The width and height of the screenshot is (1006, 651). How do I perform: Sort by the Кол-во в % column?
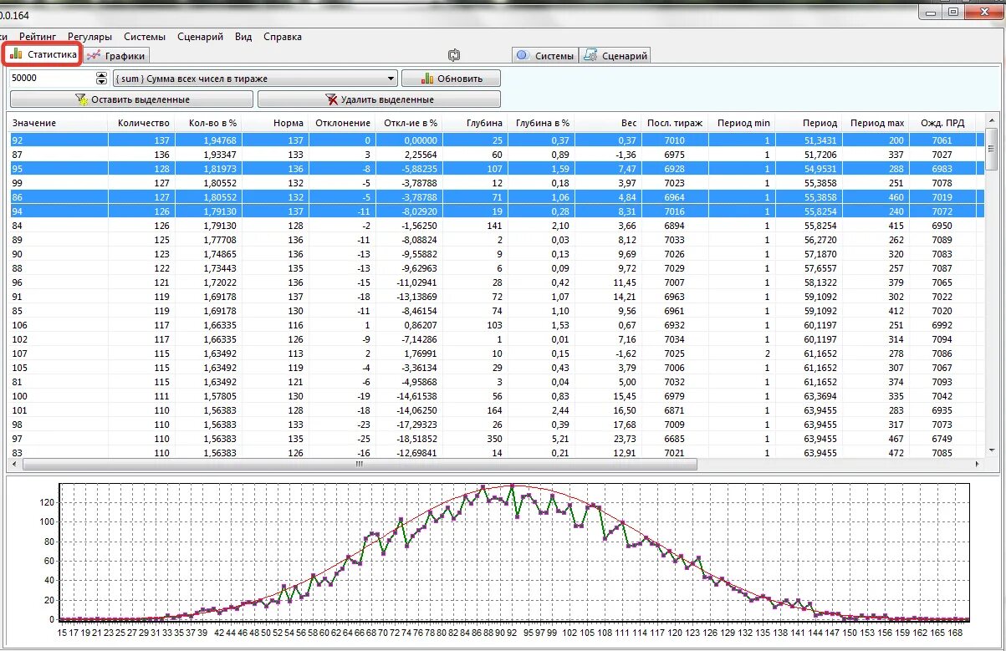point(209,123)
